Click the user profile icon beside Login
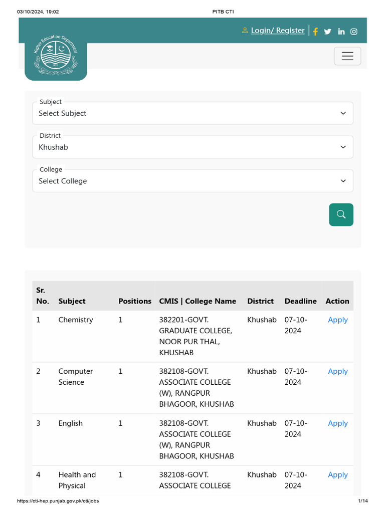The width and height of the screenshot is (385, 513). click(245, 31)
